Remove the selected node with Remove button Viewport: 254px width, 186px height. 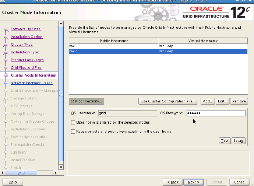[x=239, y=101]
